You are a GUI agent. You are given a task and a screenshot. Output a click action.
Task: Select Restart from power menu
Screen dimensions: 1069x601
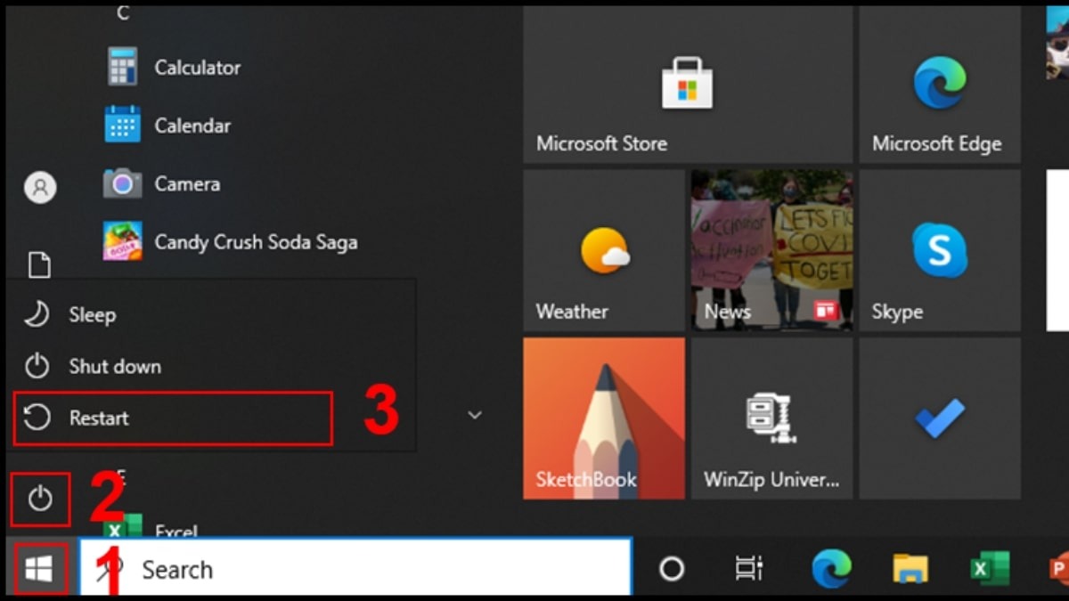(173, 418)
